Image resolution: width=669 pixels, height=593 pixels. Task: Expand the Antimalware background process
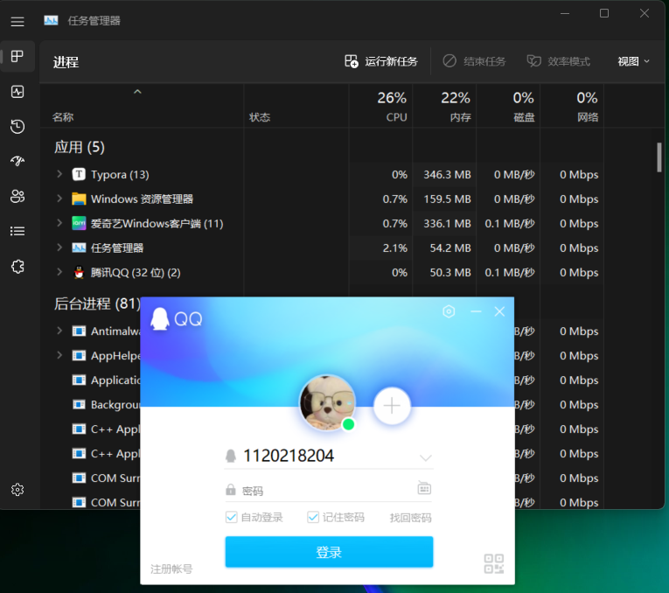(x=59, y=331)
